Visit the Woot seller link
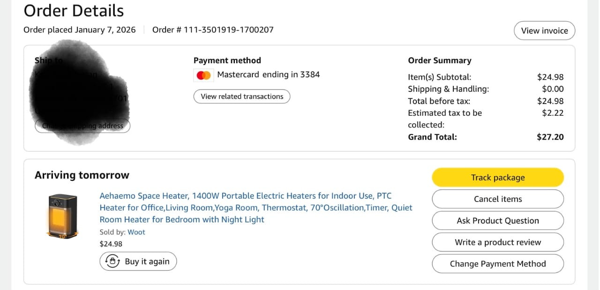 coord(136,232)
